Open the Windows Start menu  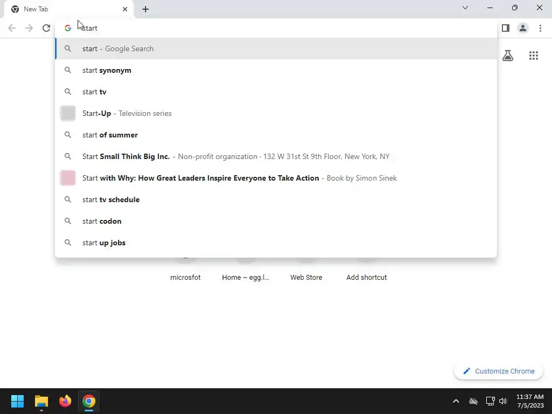click(17, 401)
